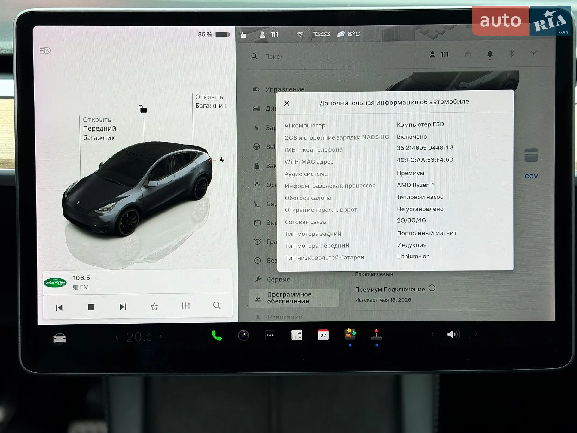Tap the speaker volume icon
The image size is (577, 433).
tap(453, 334)
